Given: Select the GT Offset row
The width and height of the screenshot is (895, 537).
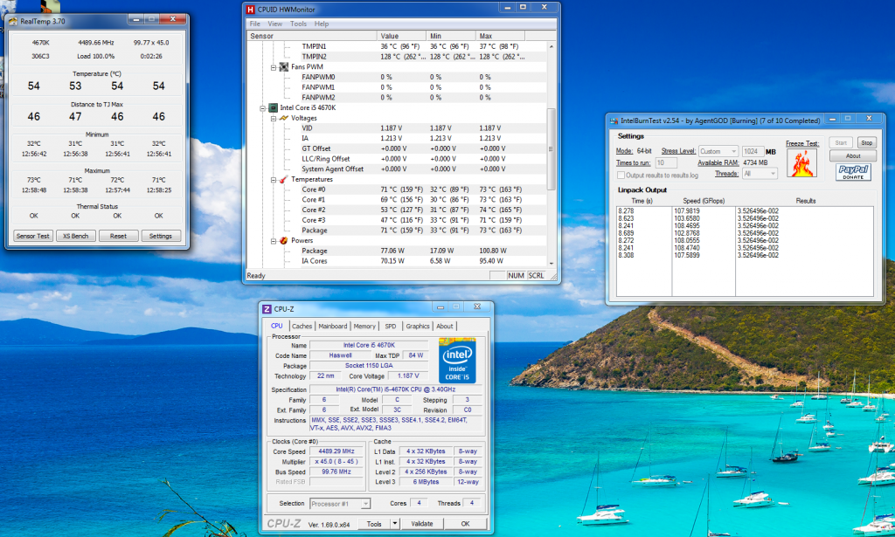Looking at the screenshot, I should pyautogui.click(x=397, y=148).
